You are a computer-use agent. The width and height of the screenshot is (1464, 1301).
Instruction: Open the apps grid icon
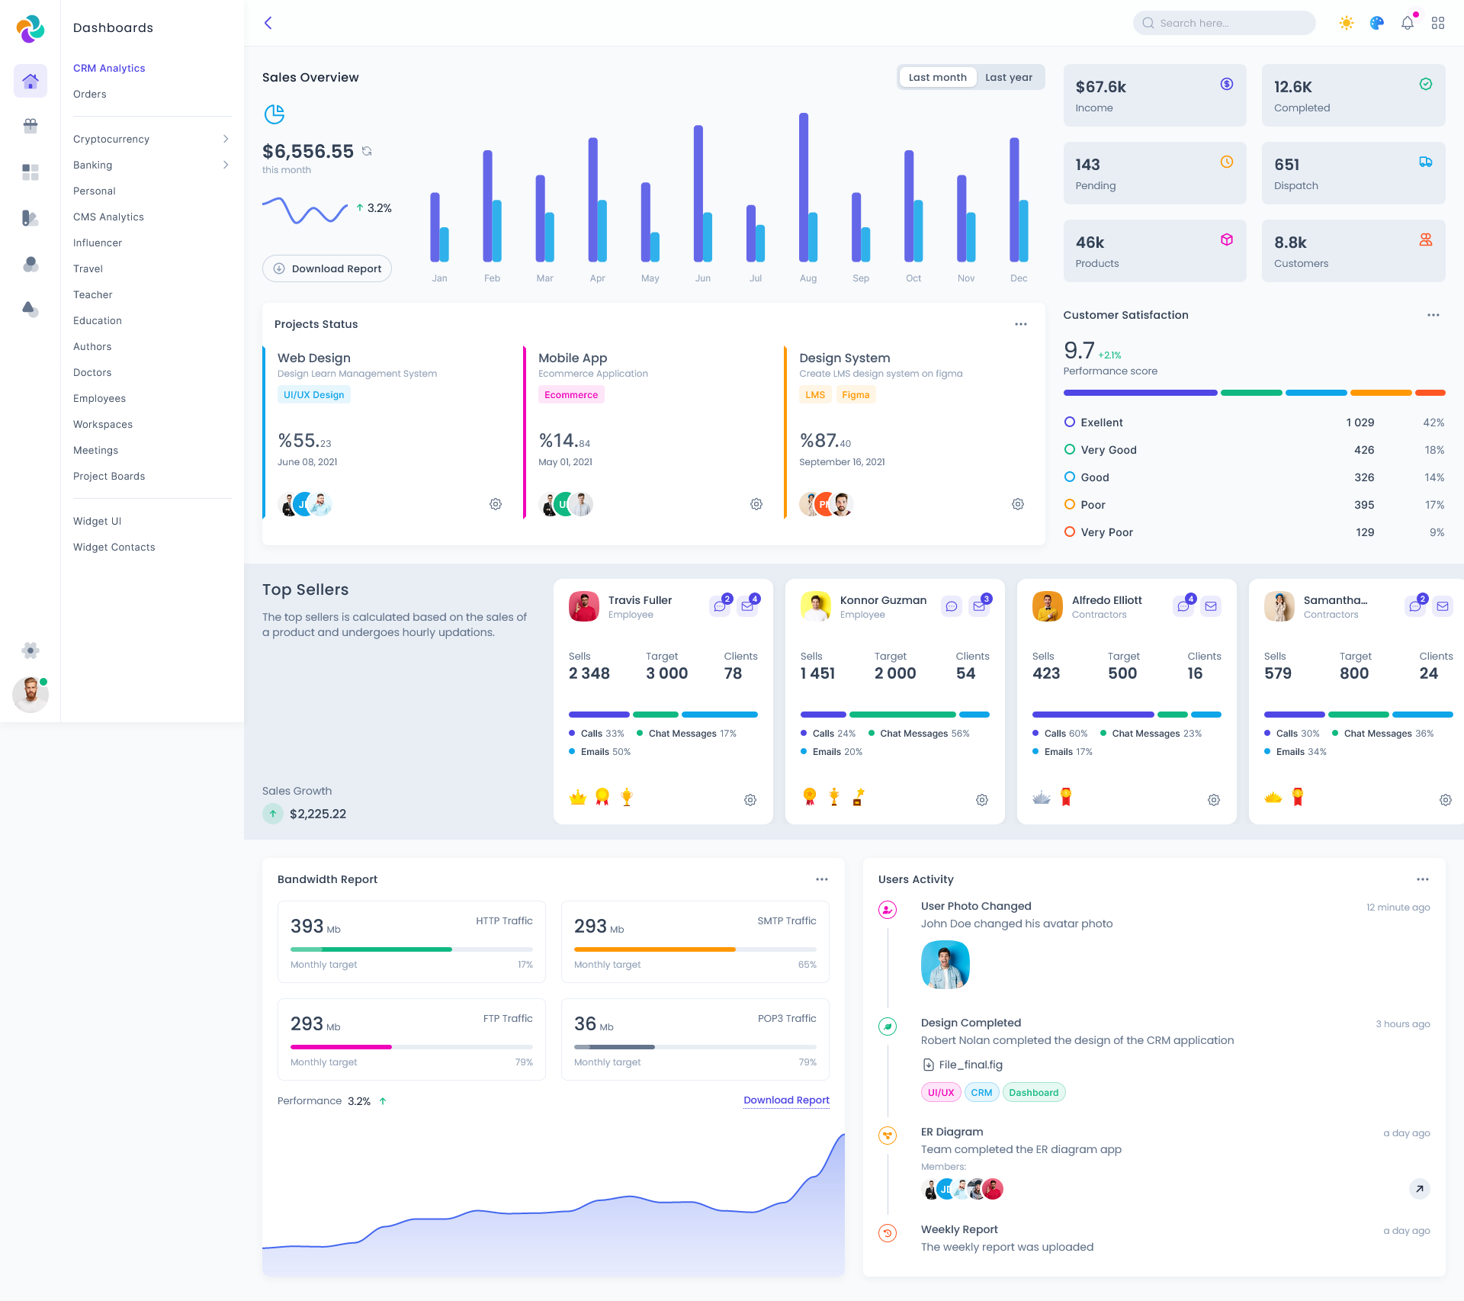coord(1437,23)
